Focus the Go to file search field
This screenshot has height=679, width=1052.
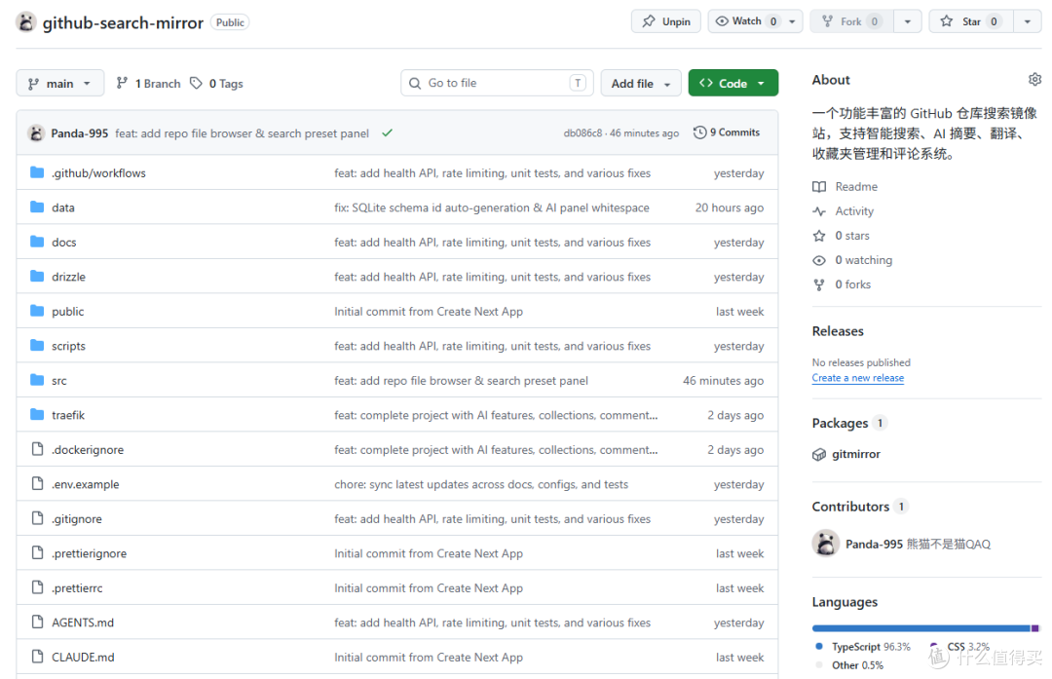tap(497, 83)
